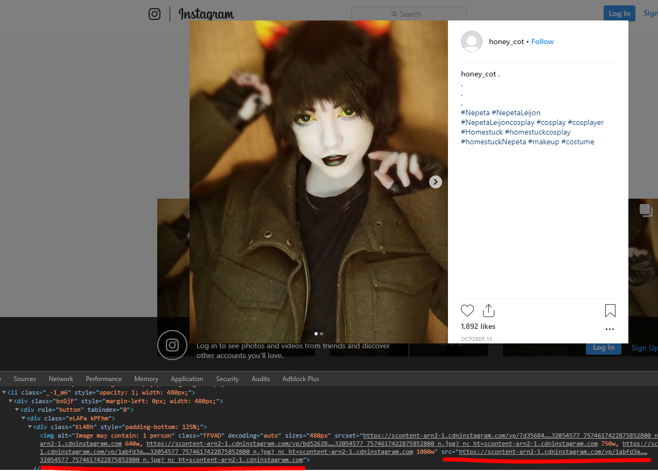Viewport: 658px width, 471px height.
Task: Click the Log In button in bottom banner
Action: [x=604, y=348]
